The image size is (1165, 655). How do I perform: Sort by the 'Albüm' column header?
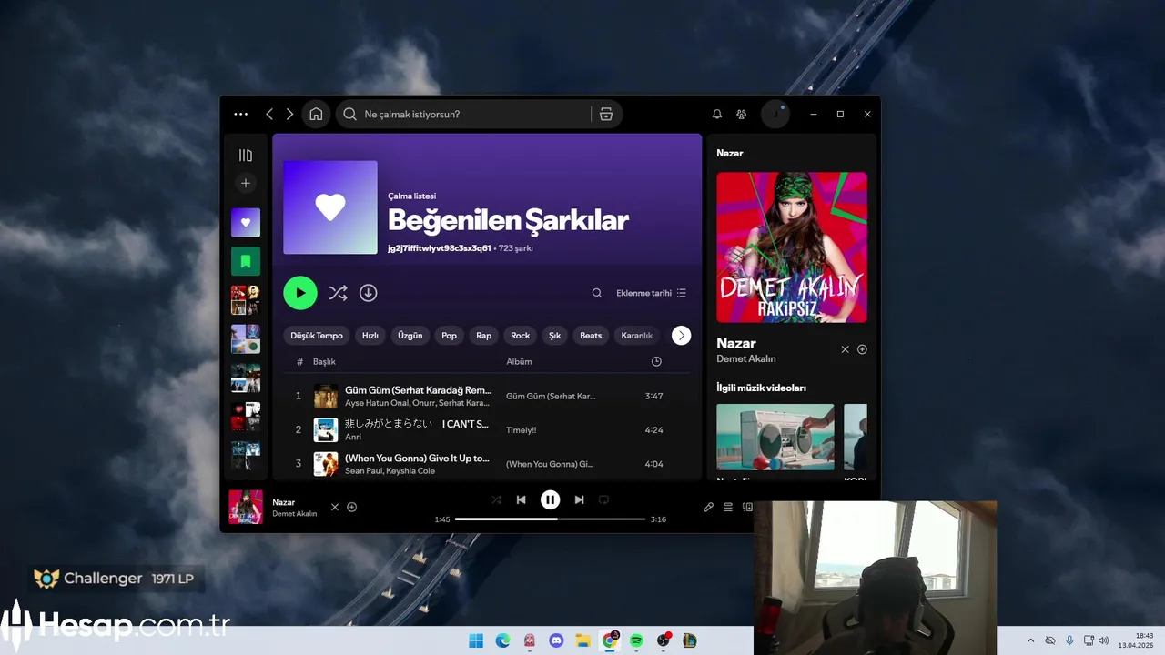pos(519,362)
